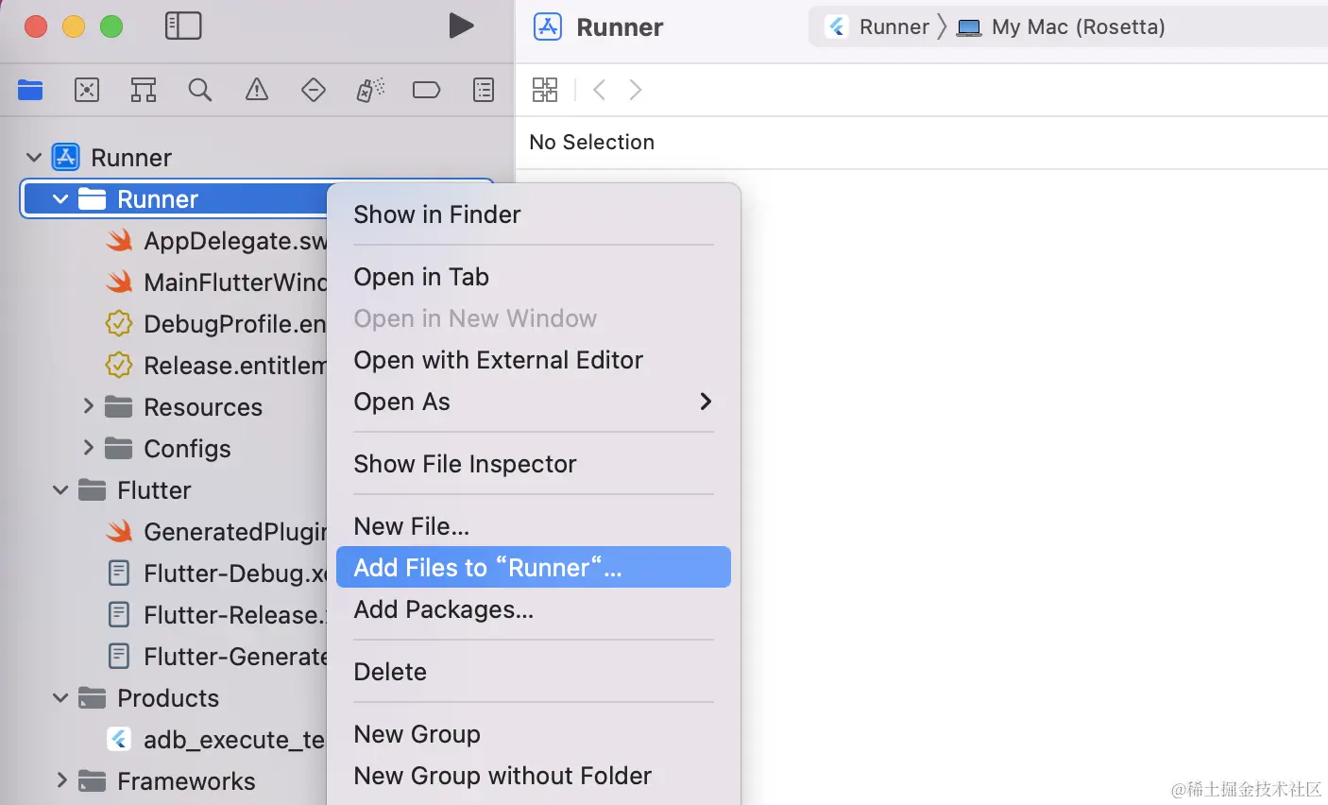Choose Show in Finder menu item
The width and height of the screenshot is (1328, 805).
click(x=533, y=214)
